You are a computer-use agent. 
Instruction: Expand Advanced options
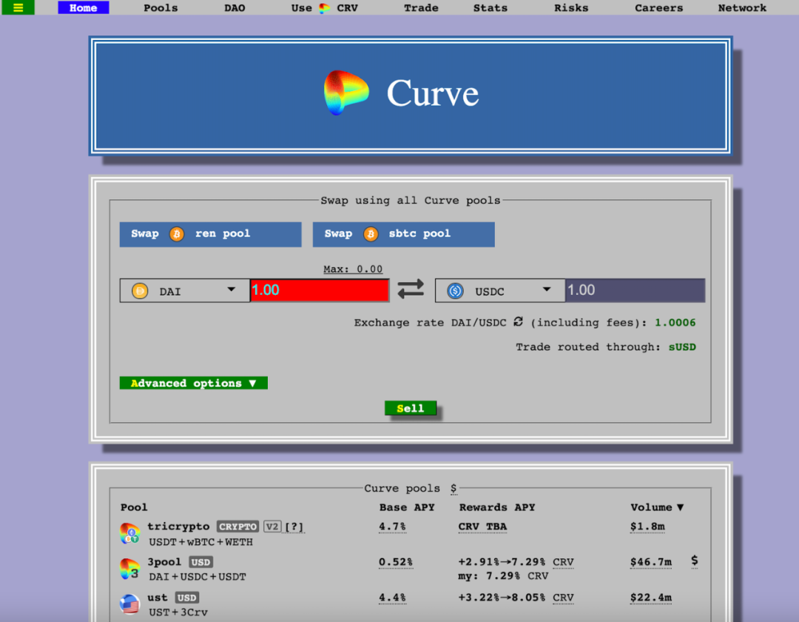pyautogui.click(x=193, y=383)
